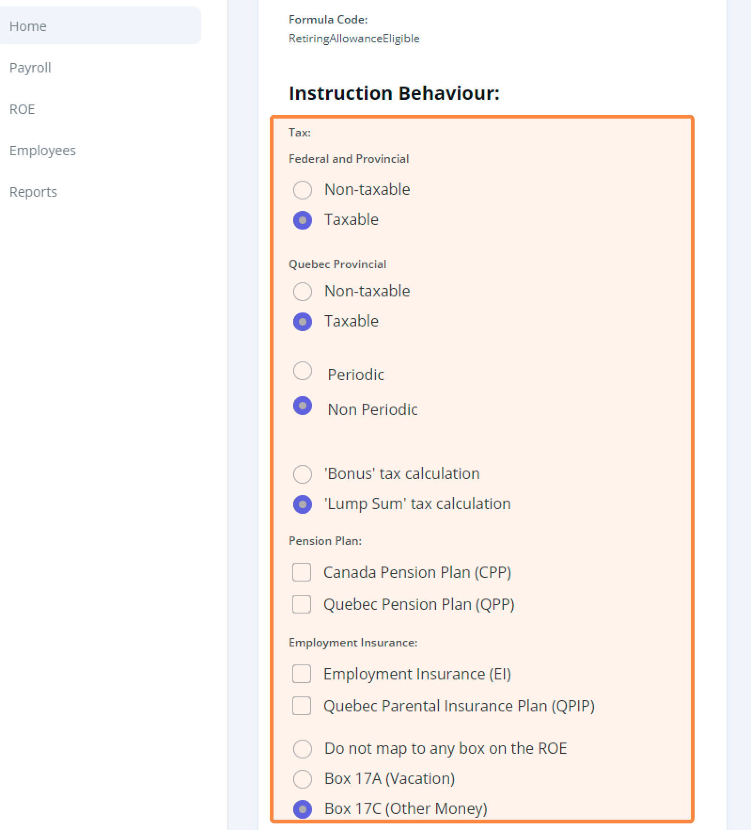Screen dimensions: 751x830
Task: Pick the 'Bonus' tax calculation option
Action: coord(302,474)
